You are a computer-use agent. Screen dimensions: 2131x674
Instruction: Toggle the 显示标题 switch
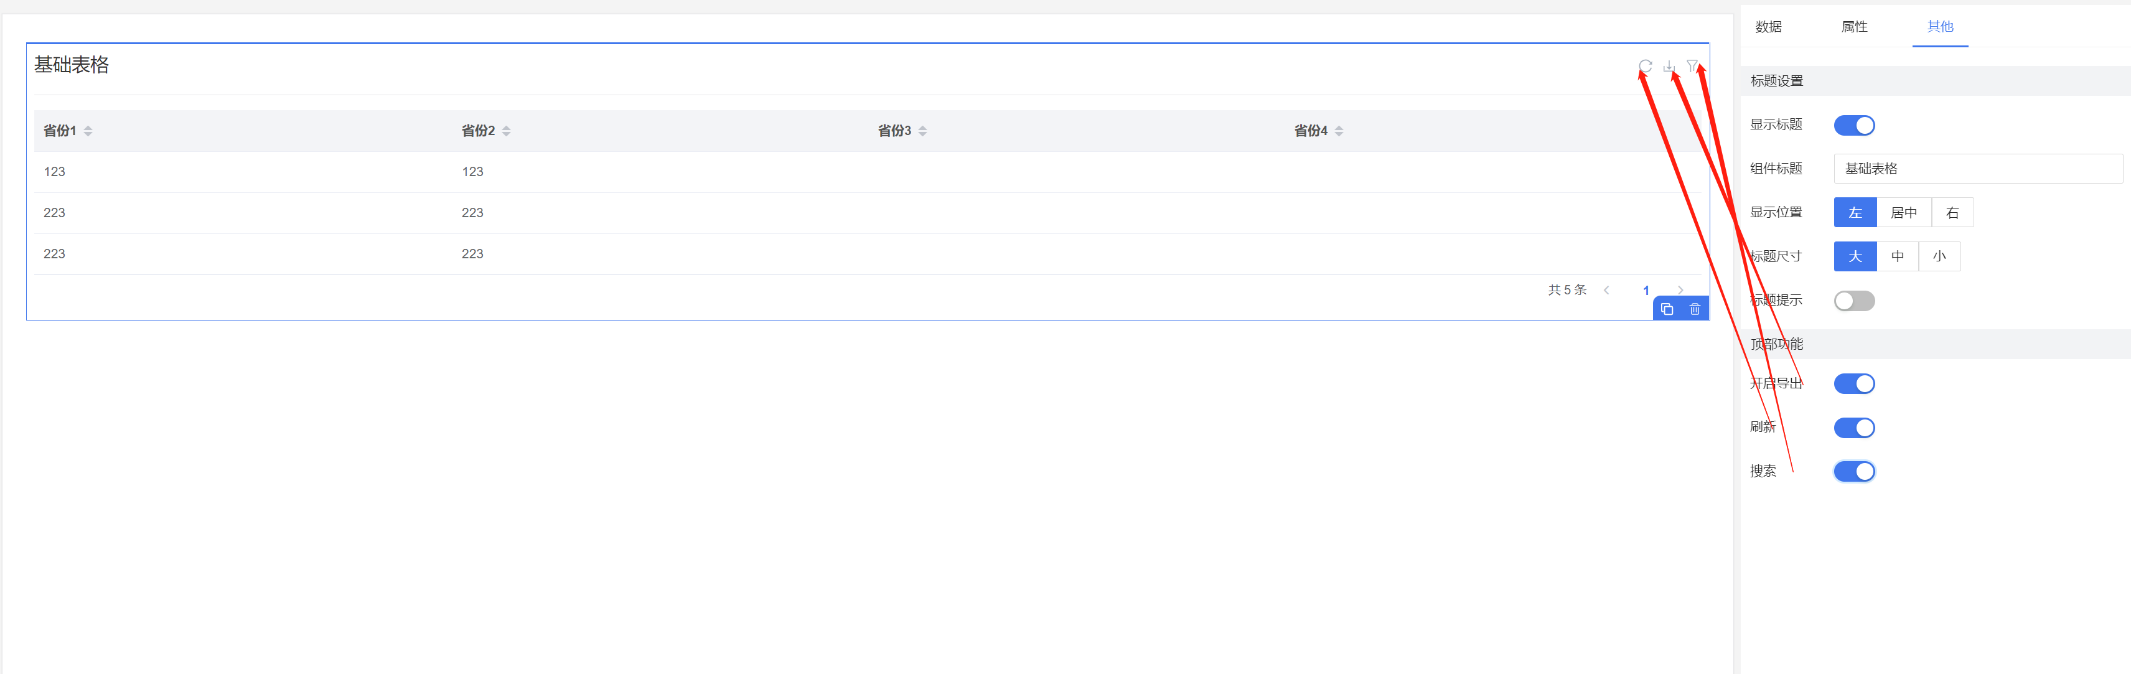1854,125
